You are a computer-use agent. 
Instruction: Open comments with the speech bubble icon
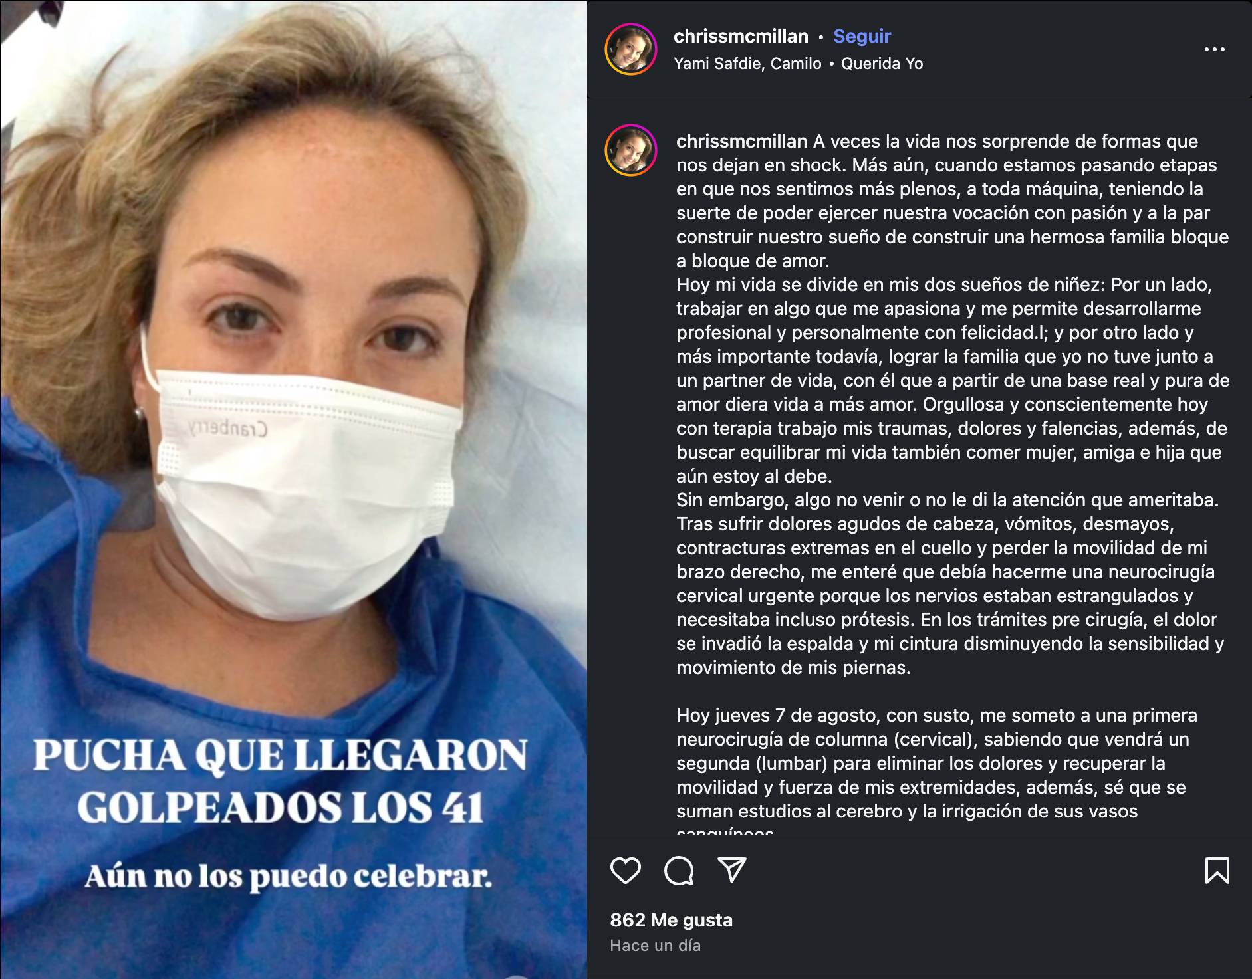tap(679, 871)
